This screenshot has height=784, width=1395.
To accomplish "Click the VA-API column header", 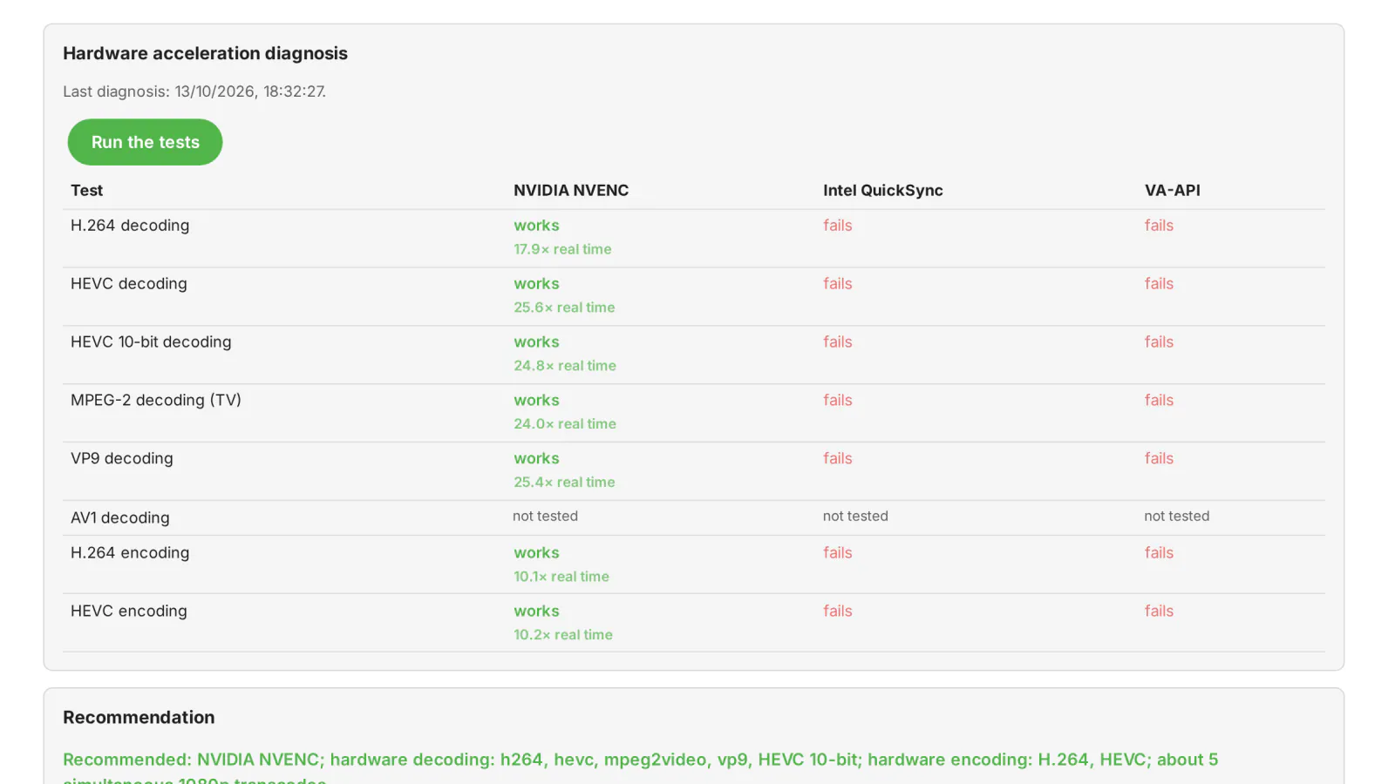I will (x=1173, y=191).
